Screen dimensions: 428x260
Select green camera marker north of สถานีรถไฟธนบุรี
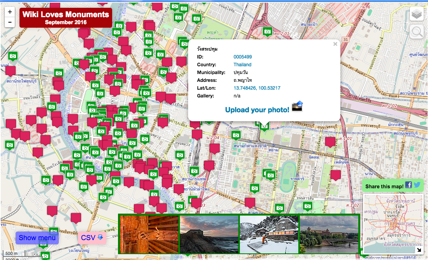click(12, 57)
